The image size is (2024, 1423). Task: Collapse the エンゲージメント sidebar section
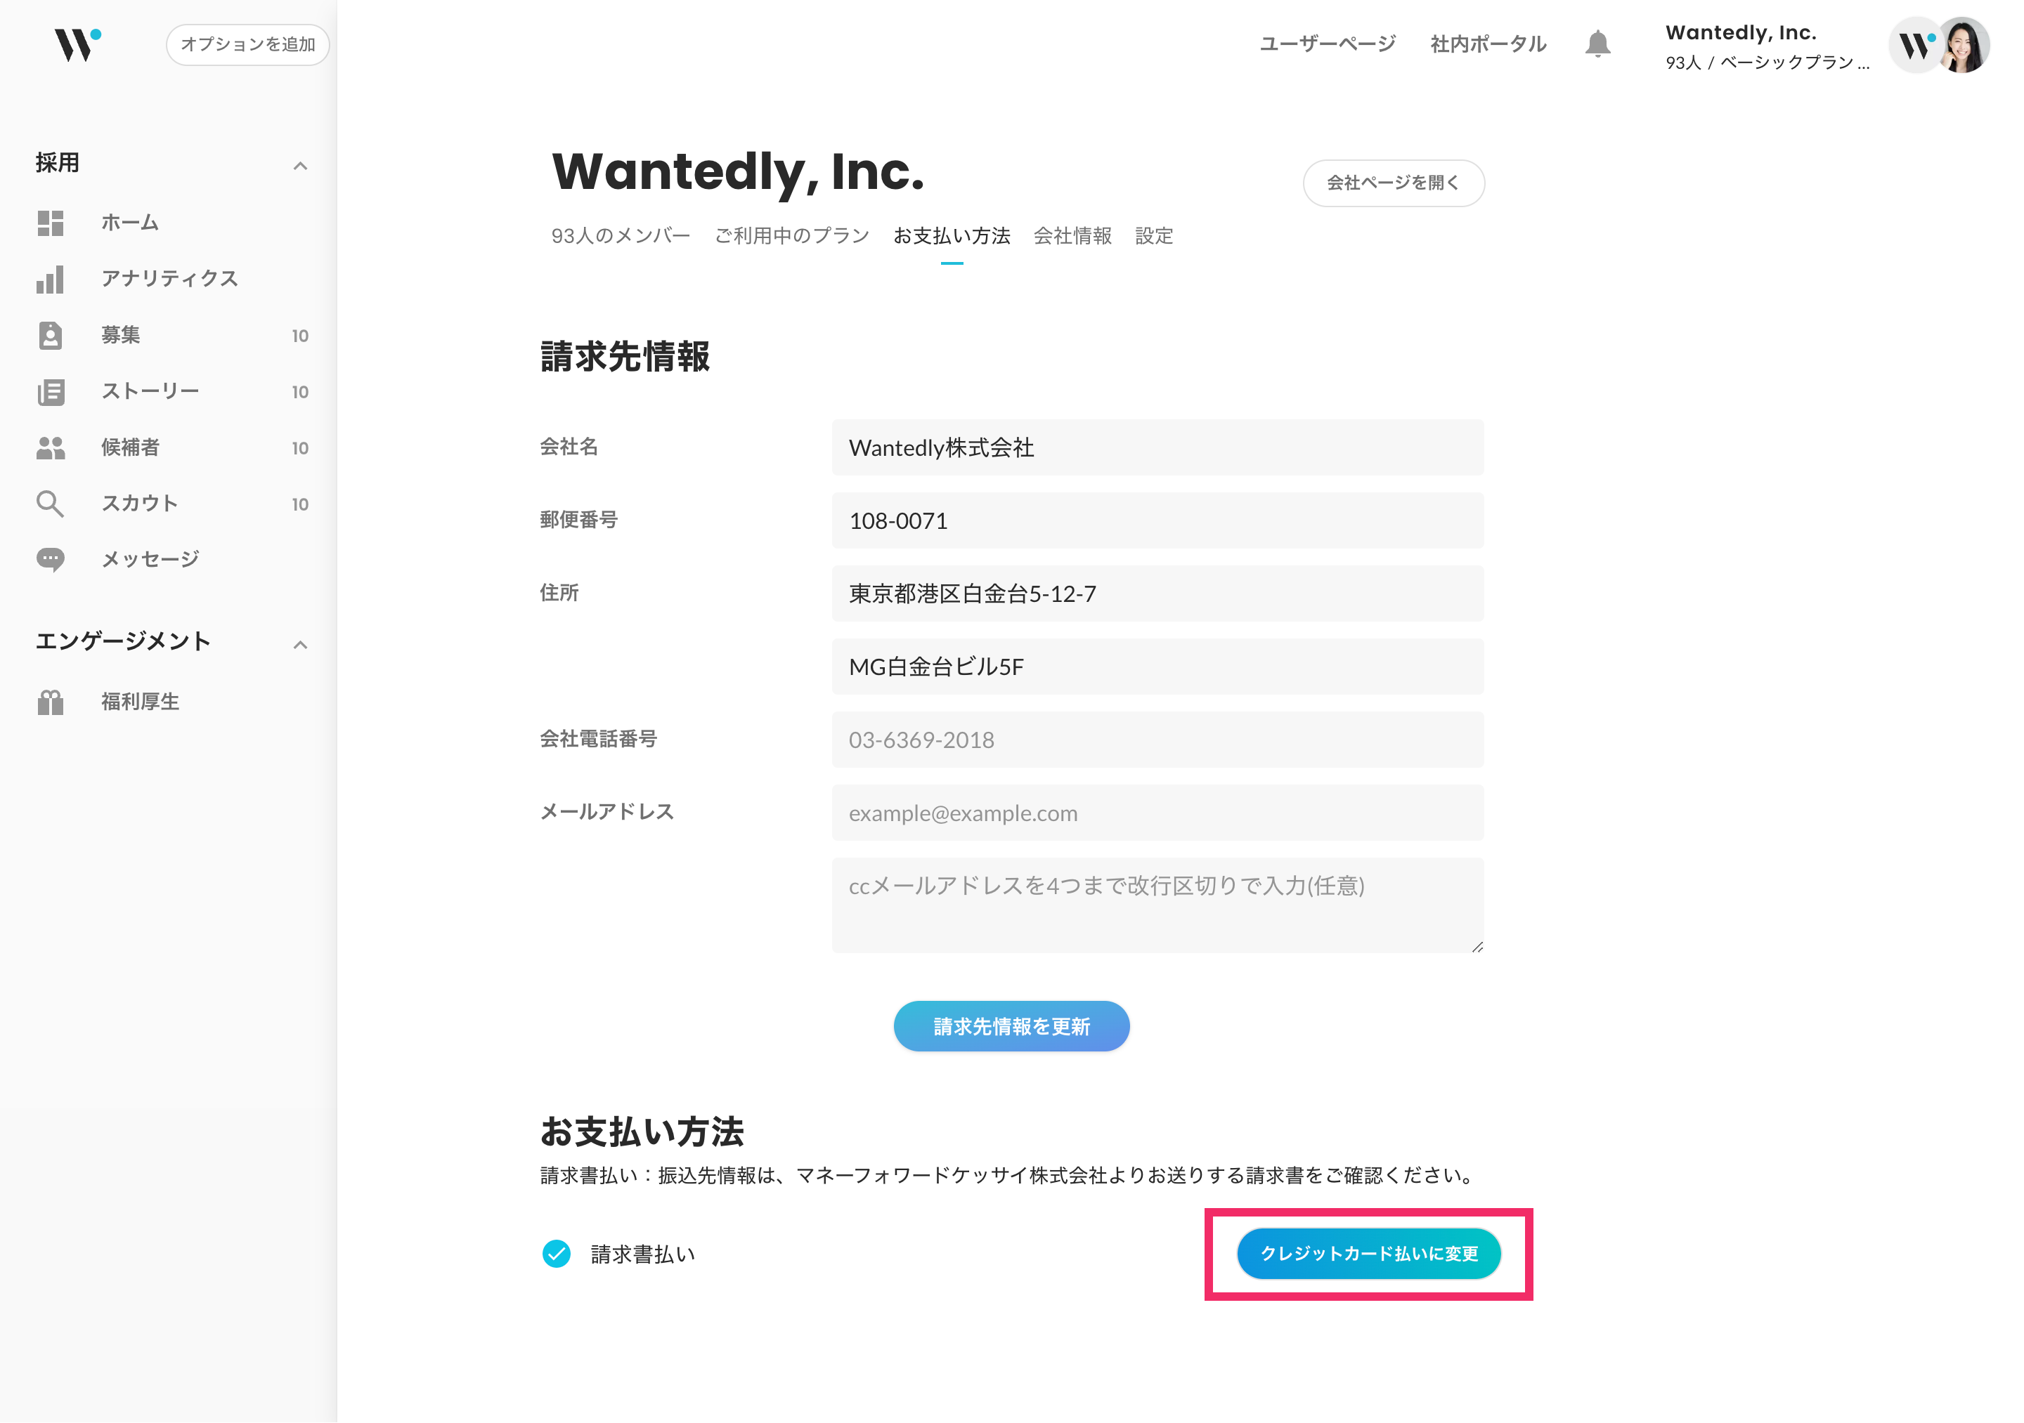coord(301,644)
